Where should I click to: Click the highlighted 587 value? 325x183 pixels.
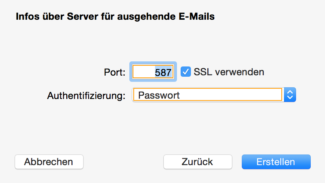coord(163,72)
